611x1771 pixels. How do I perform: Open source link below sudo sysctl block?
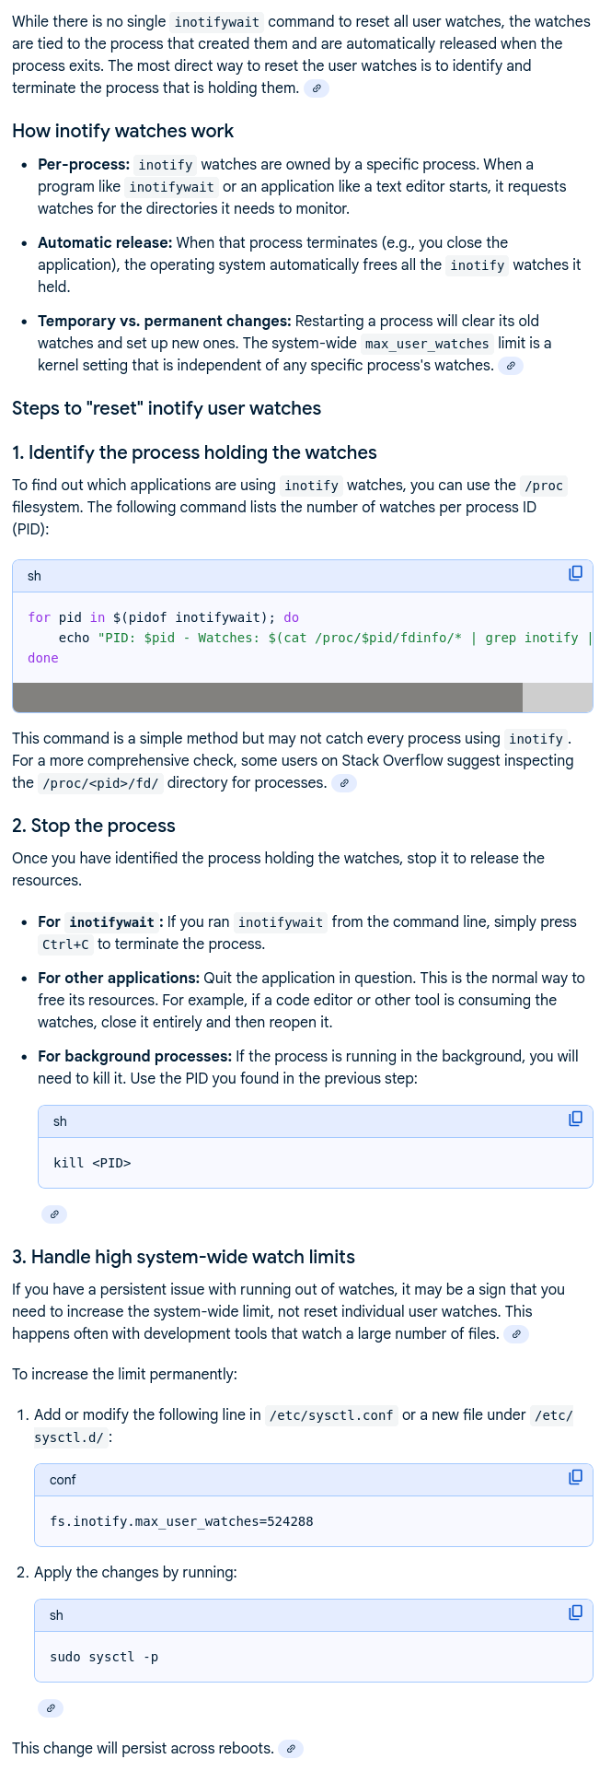coord(51,1708)
